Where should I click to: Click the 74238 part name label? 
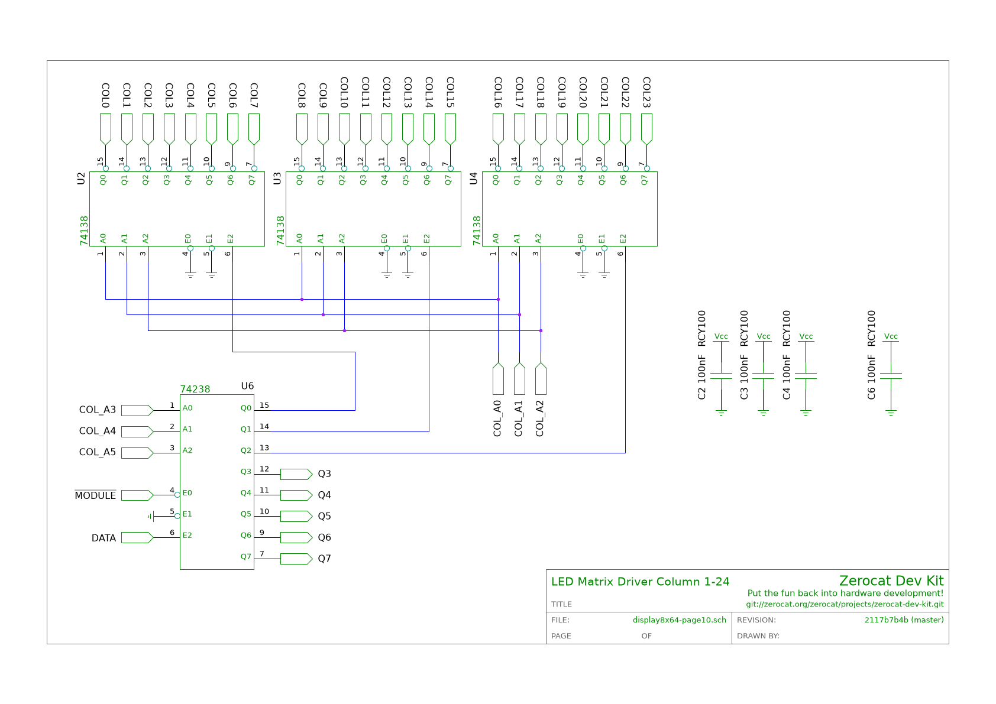pyautogui.click(x=195, y=390)
